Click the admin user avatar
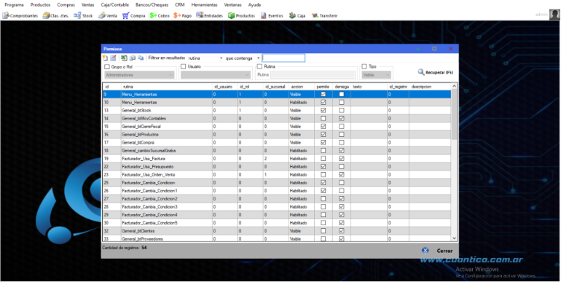Screen dimensions: 561x282 (554, 15)
